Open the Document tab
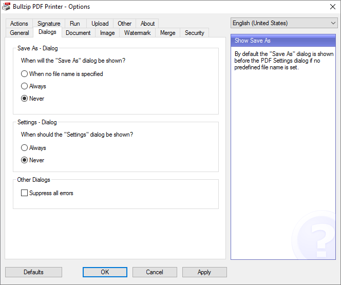 78,33
